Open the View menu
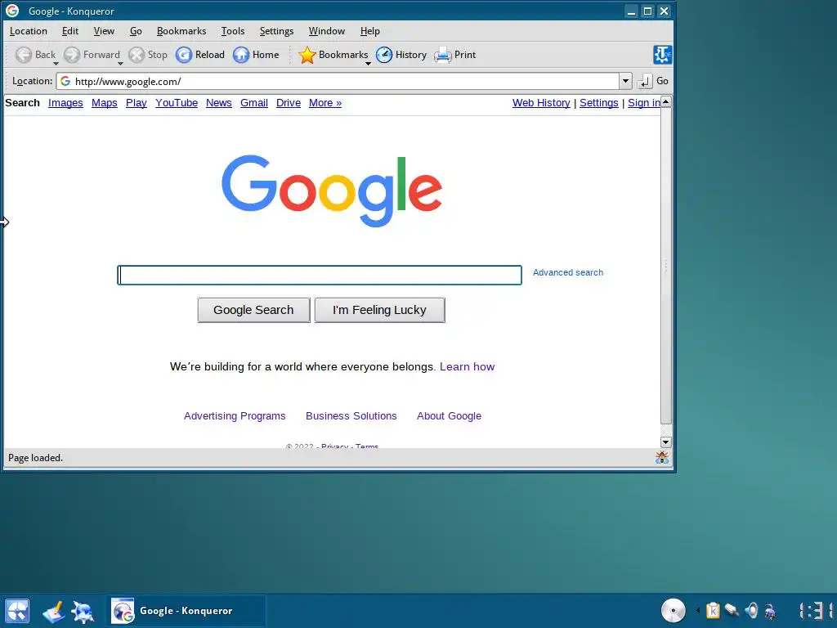 104,31
